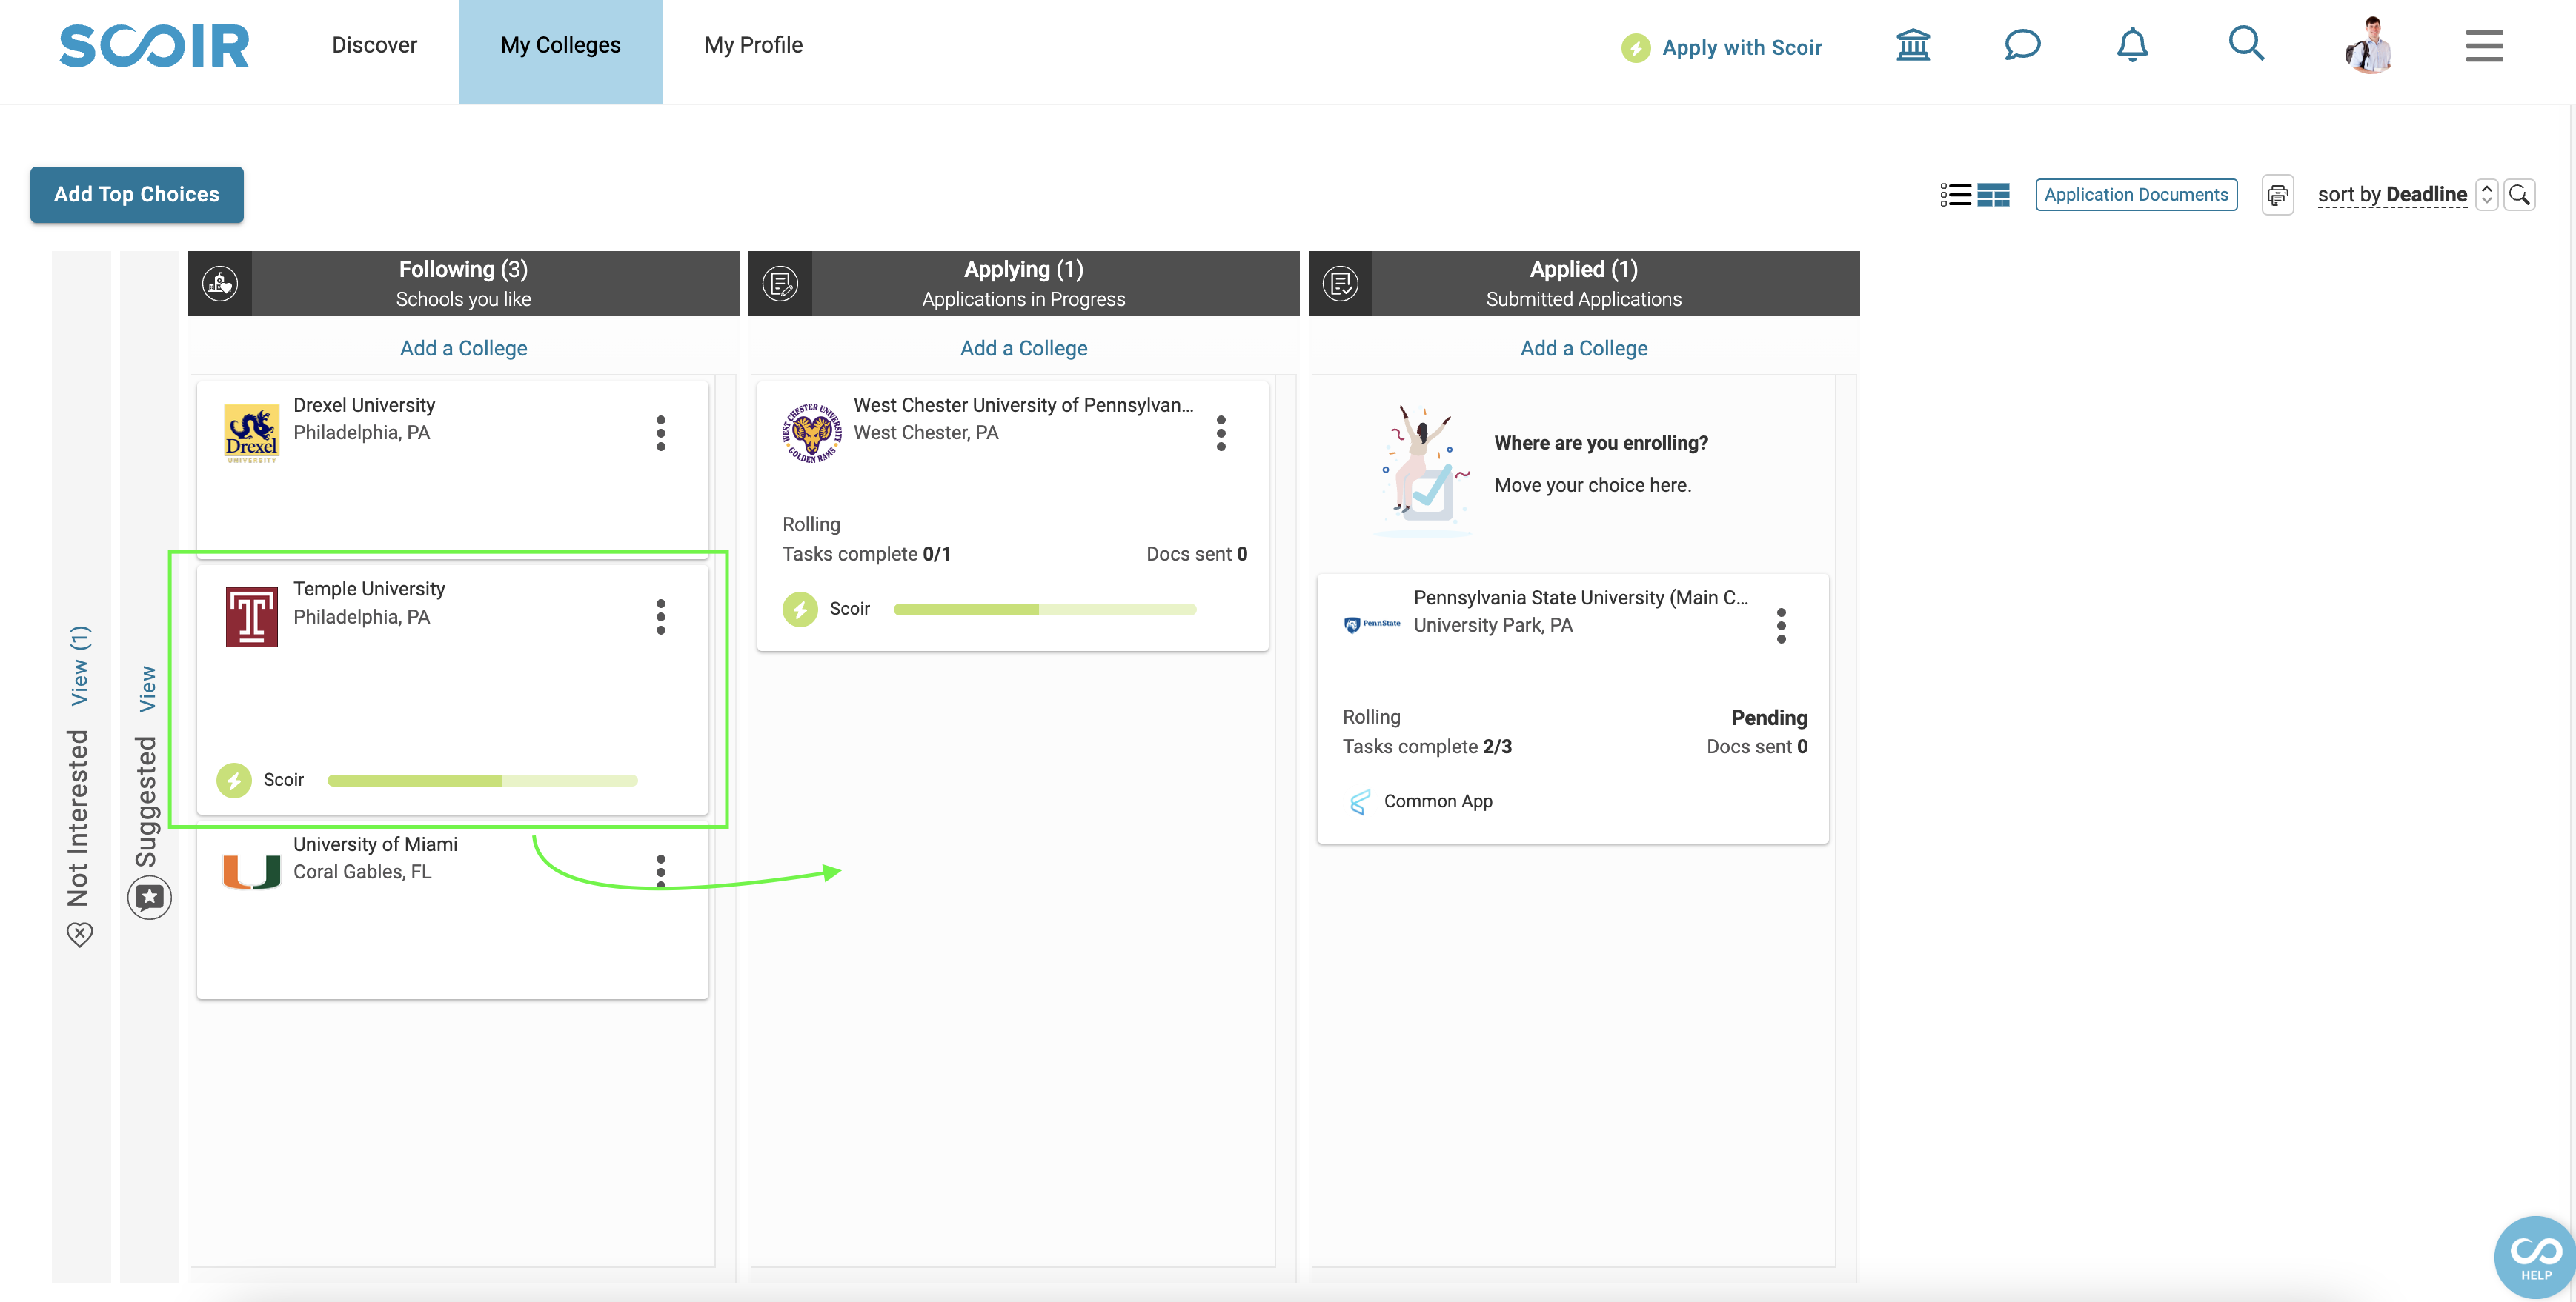
Task: Click the search magnifier in top navigation
Action: [2246, 44]
